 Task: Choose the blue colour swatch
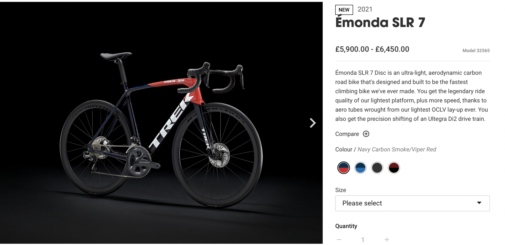360,168
